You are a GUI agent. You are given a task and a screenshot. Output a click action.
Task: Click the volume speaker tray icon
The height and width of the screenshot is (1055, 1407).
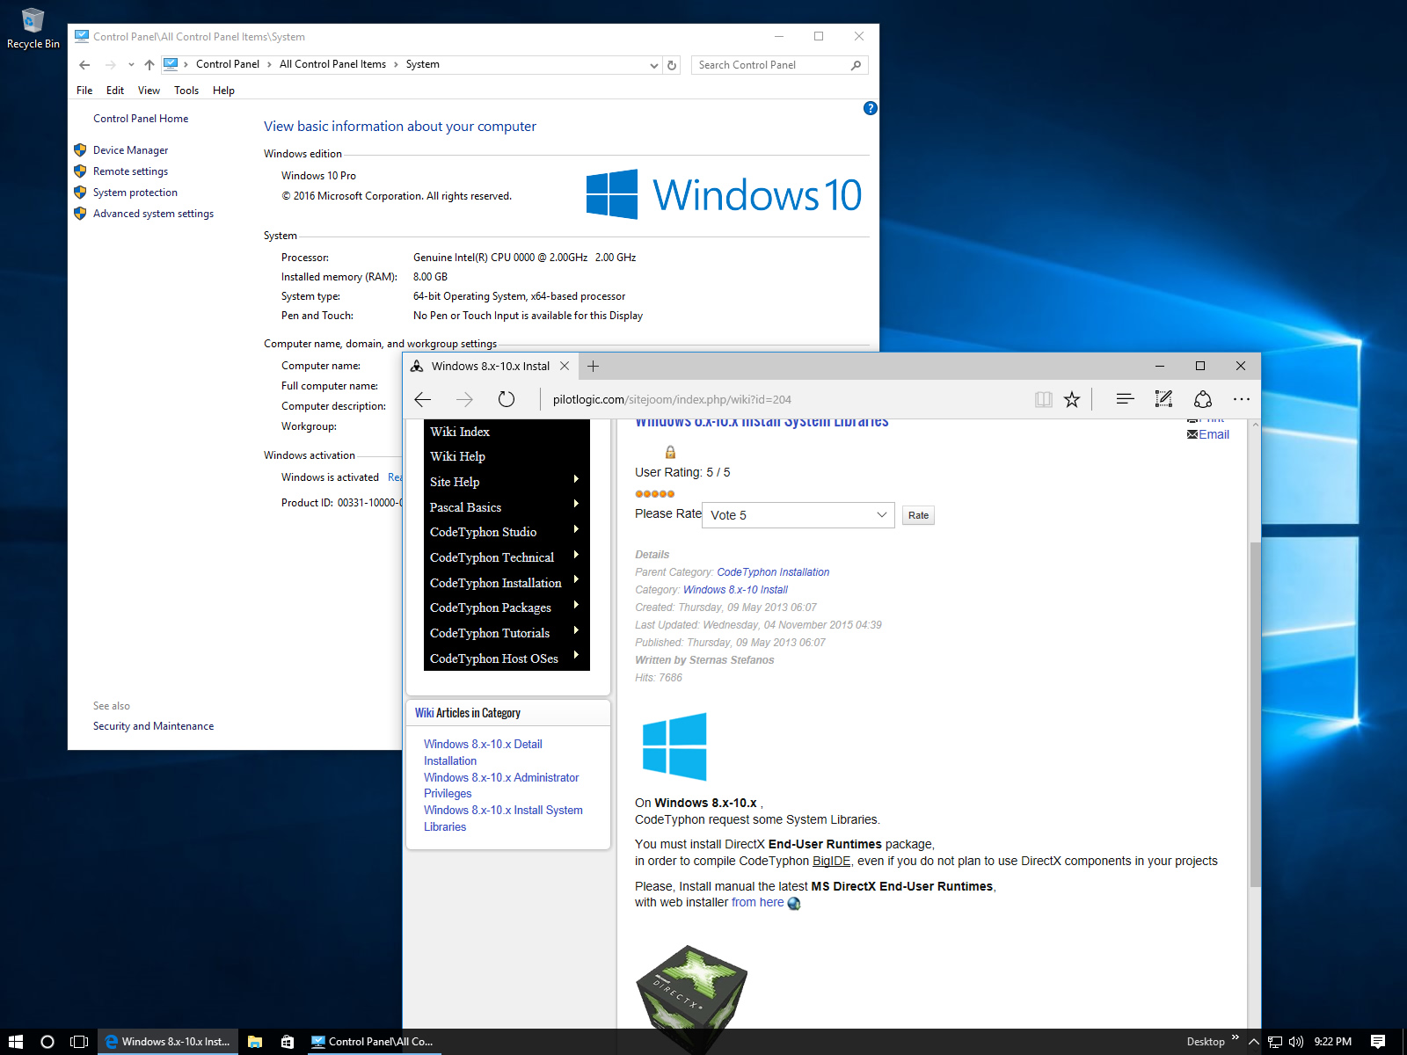click(1295, 1042)
